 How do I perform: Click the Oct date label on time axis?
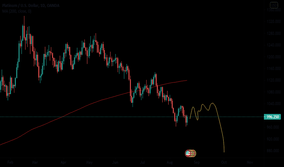click(x=224, y=162)
